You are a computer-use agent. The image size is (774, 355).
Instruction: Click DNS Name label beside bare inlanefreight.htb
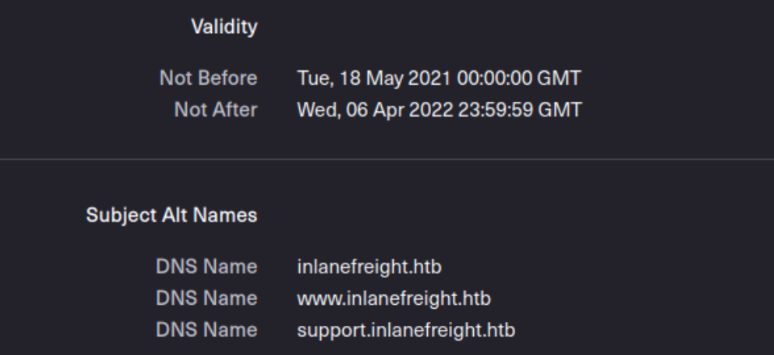(x=207, y=267)
